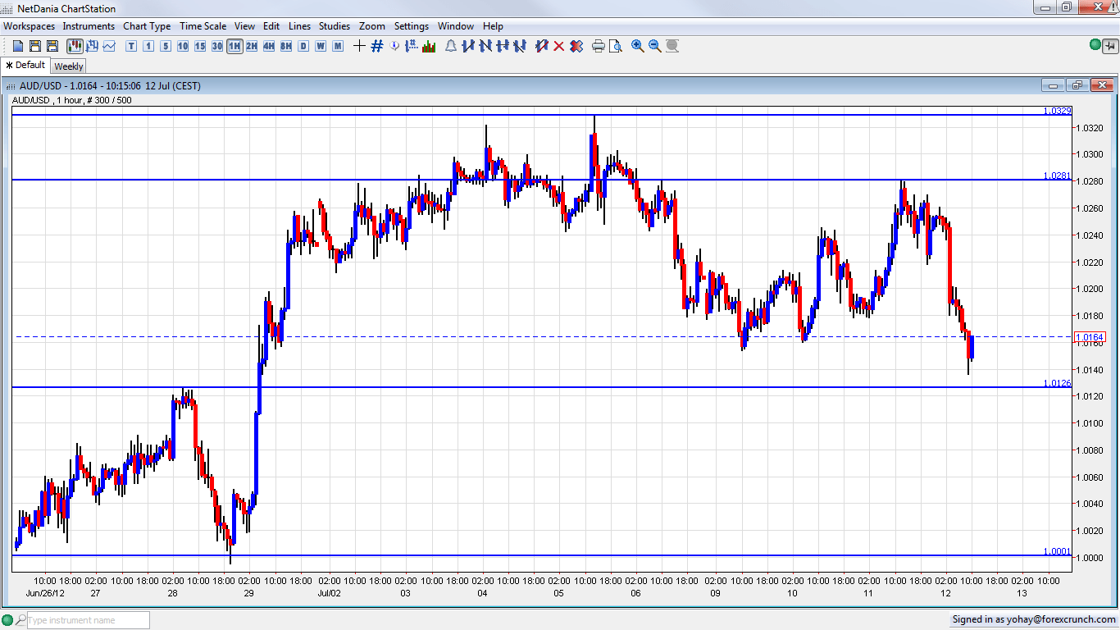Viewport: 1120px width, 630px height.
Task: Switch to weekly (W) time scale
Action: click(x=321, y=46)
